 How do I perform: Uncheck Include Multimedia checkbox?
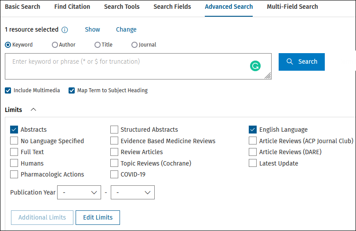point(8,90)
